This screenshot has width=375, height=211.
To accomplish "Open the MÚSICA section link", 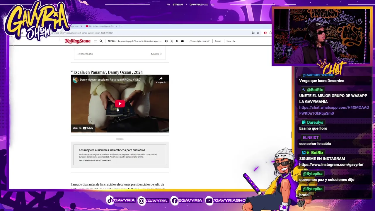I will pos(112,41).
